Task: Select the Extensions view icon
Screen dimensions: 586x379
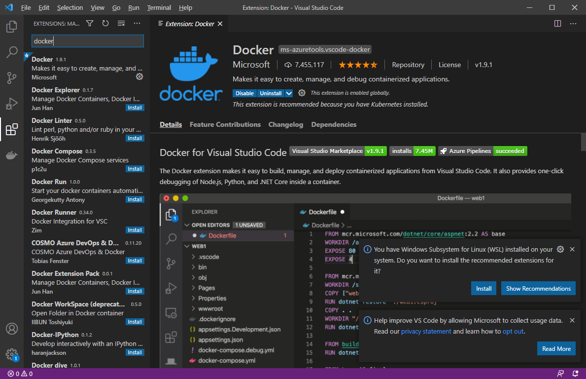Action: click(x=12, y=129)
